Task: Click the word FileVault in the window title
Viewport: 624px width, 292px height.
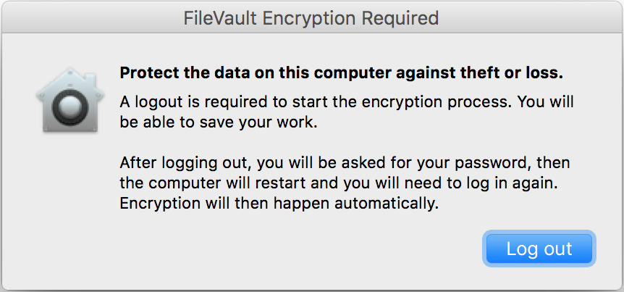Action: point(220,18)
